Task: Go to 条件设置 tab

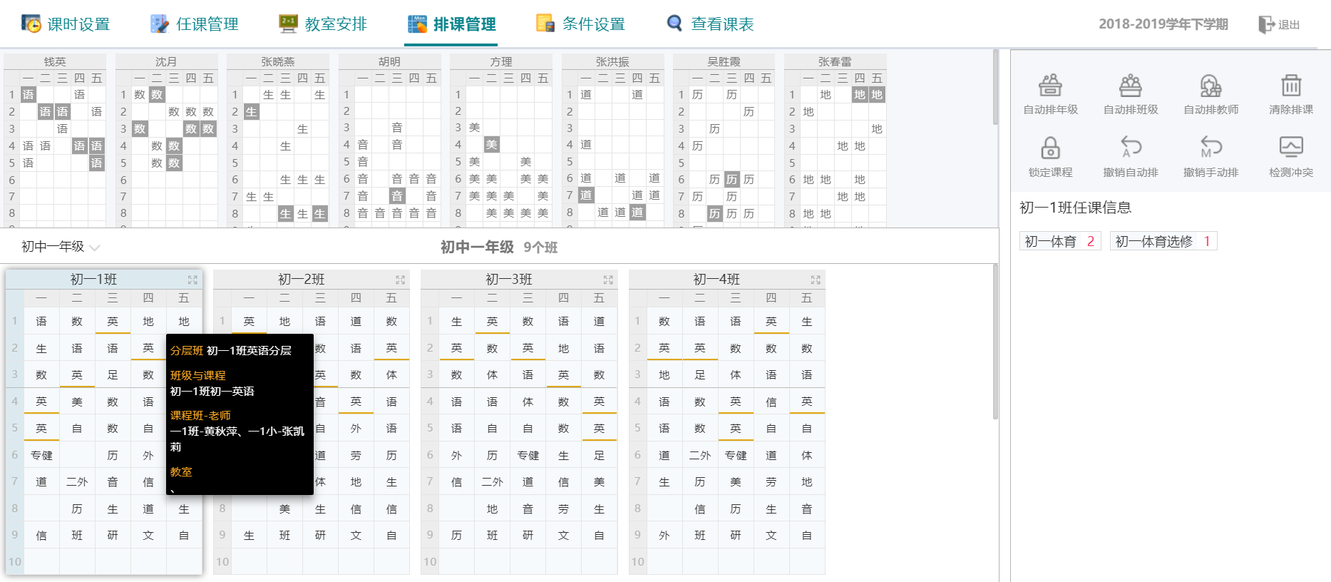Action: coord(580,24)
